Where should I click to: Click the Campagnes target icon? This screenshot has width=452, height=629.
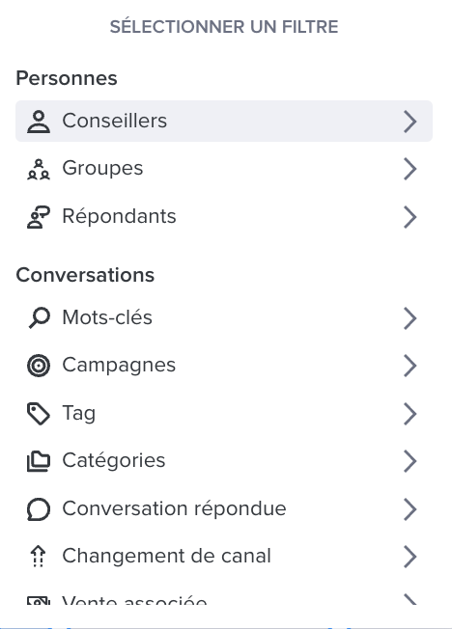[x=39, y=366]
